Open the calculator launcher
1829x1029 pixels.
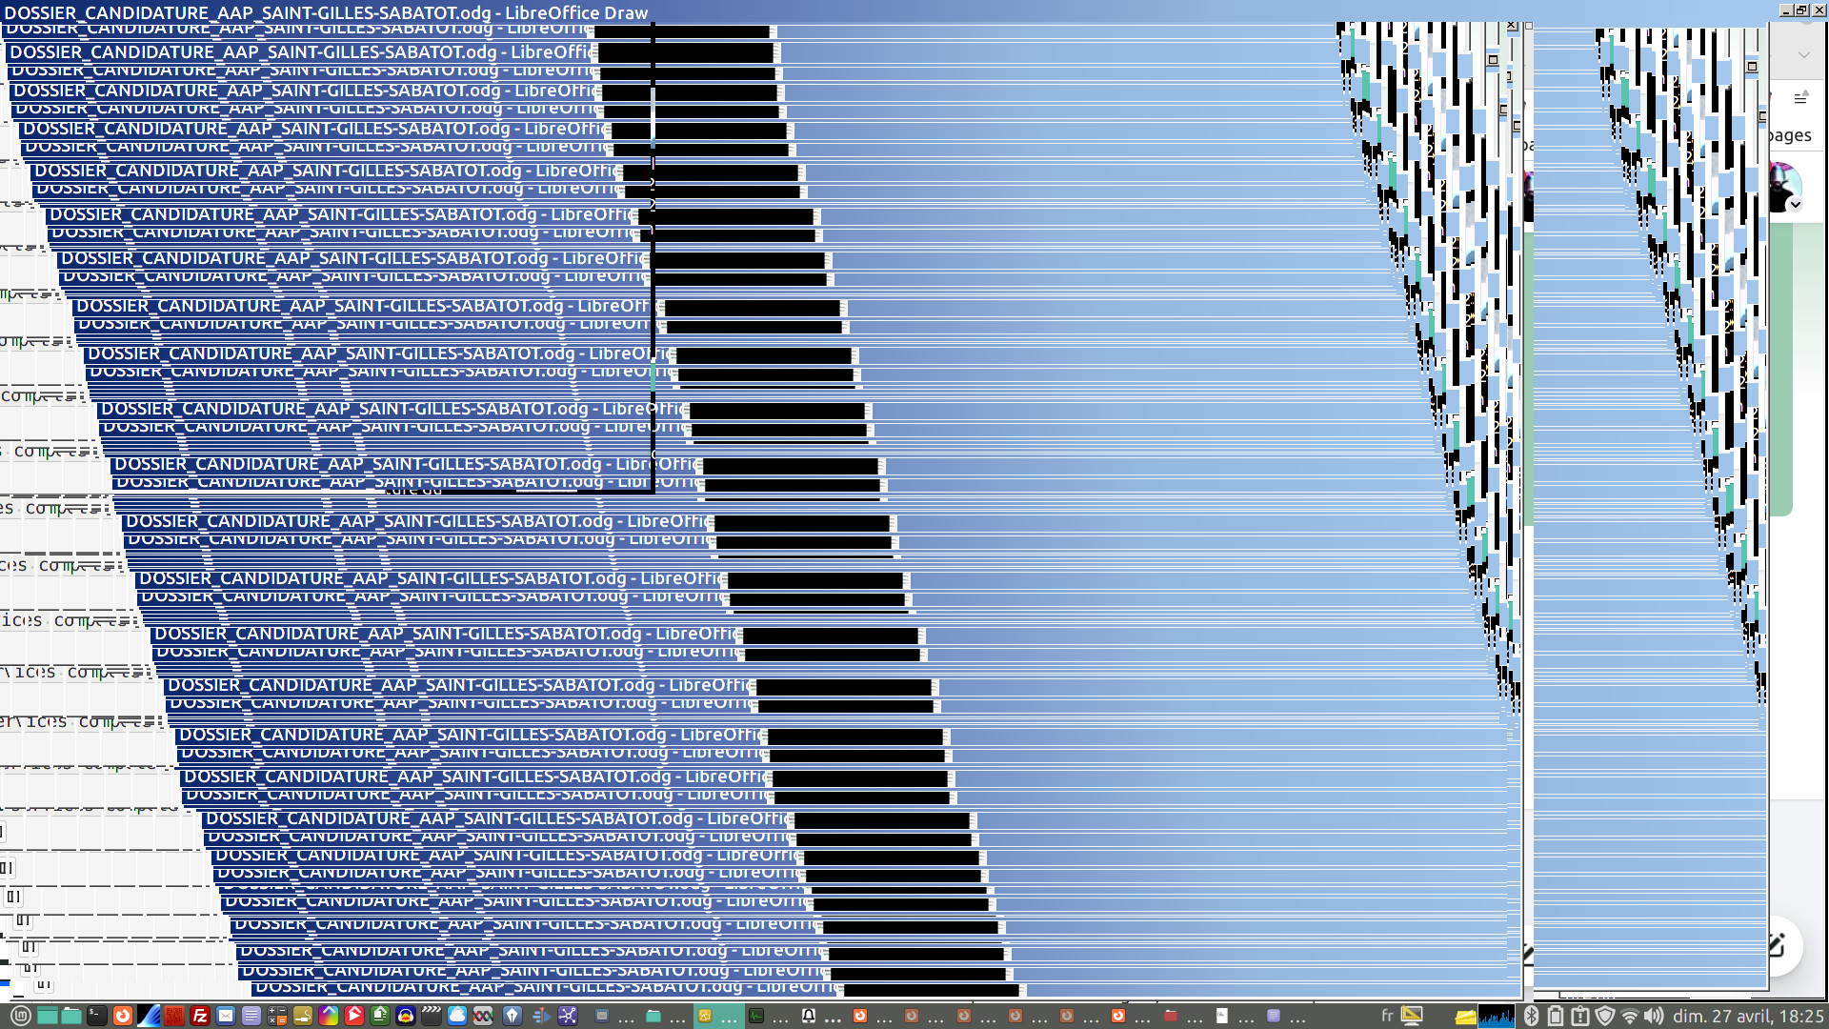[277, 1016]
